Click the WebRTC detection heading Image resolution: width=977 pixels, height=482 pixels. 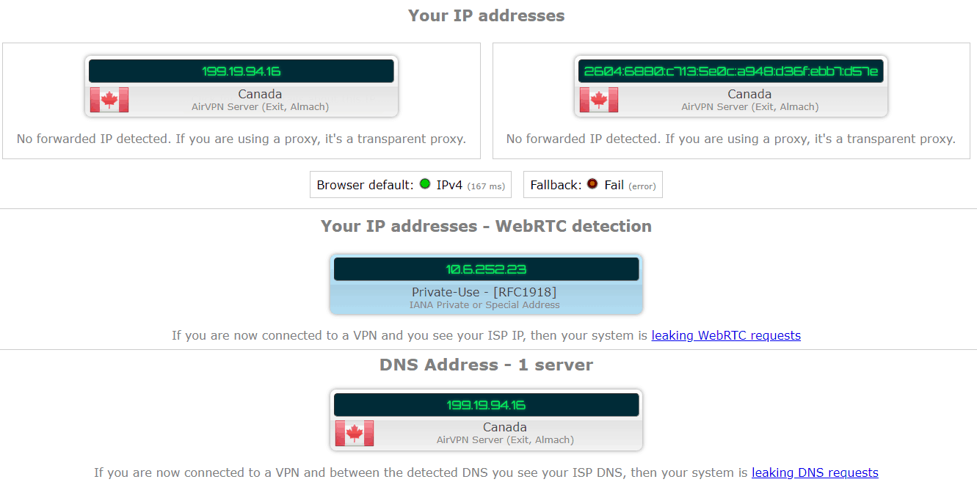point(486,226)
